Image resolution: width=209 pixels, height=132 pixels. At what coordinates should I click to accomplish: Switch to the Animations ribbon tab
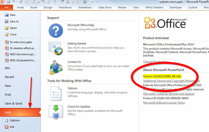(x=85, y=8)
